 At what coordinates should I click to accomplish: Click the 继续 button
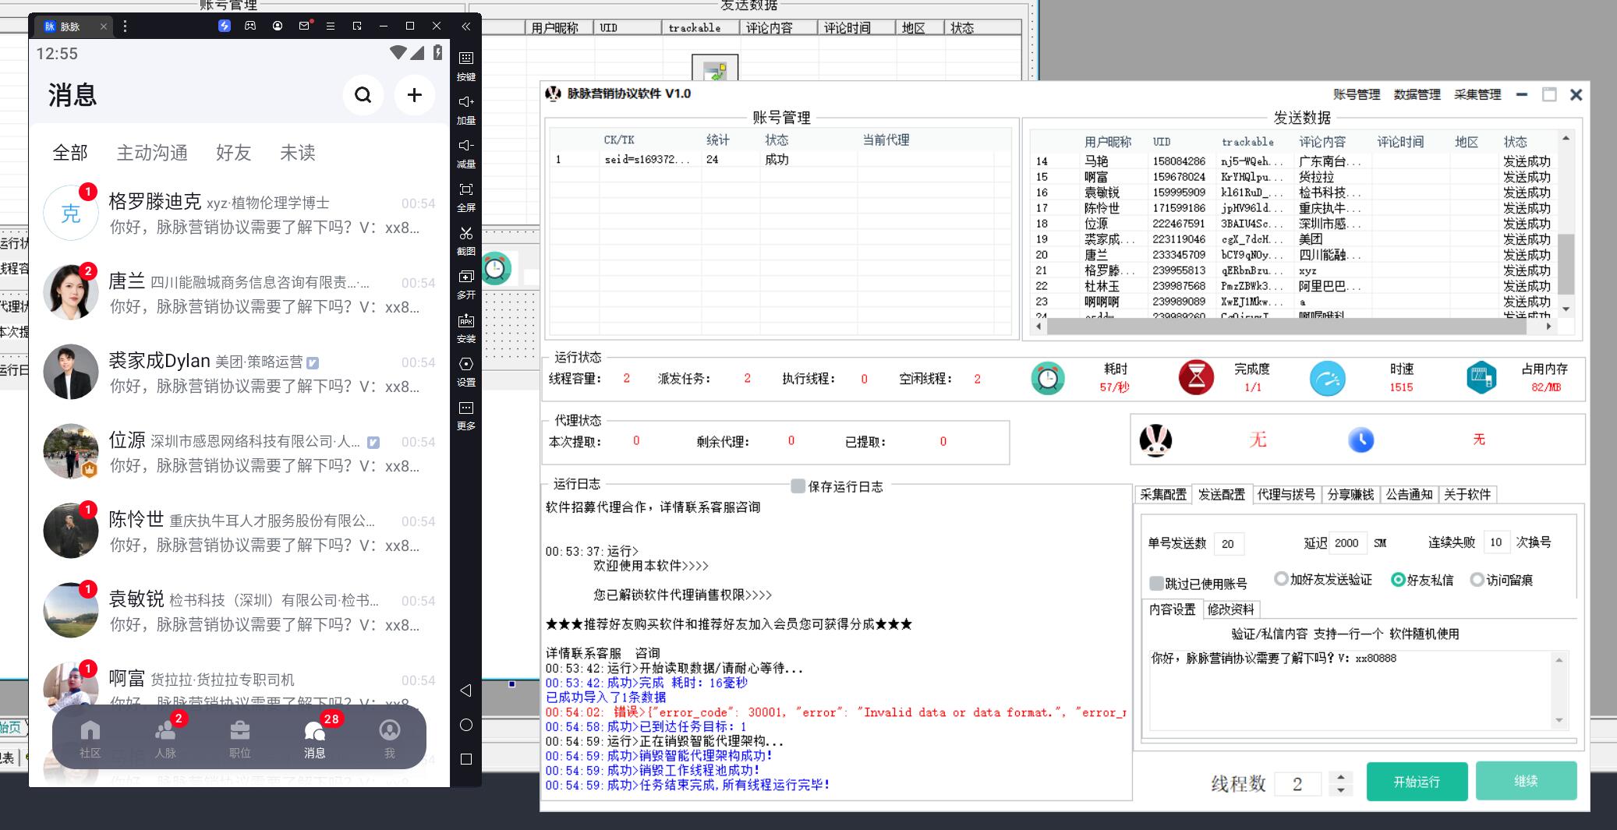(1526, 781)
